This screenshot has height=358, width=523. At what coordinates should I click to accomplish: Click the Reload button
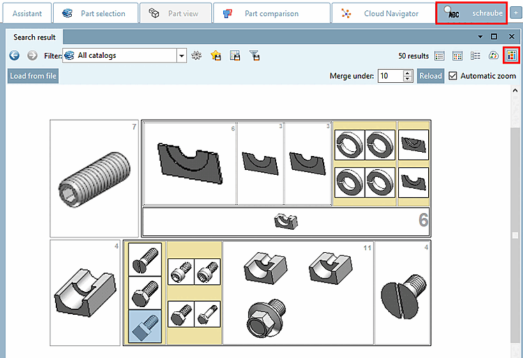[x=431, y=76]
